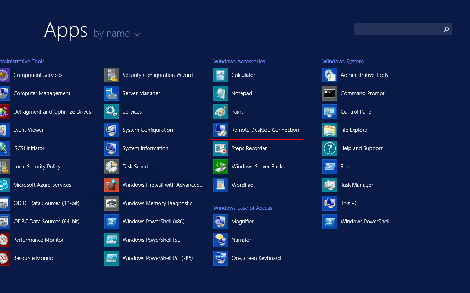Click the Paint palette icon

[x=221, y=112]
